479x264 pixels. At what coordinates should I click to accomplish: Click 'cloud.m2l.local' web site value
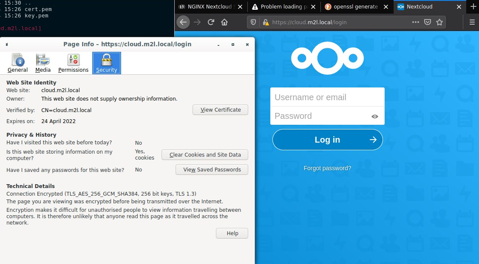[x=60, y=90]
